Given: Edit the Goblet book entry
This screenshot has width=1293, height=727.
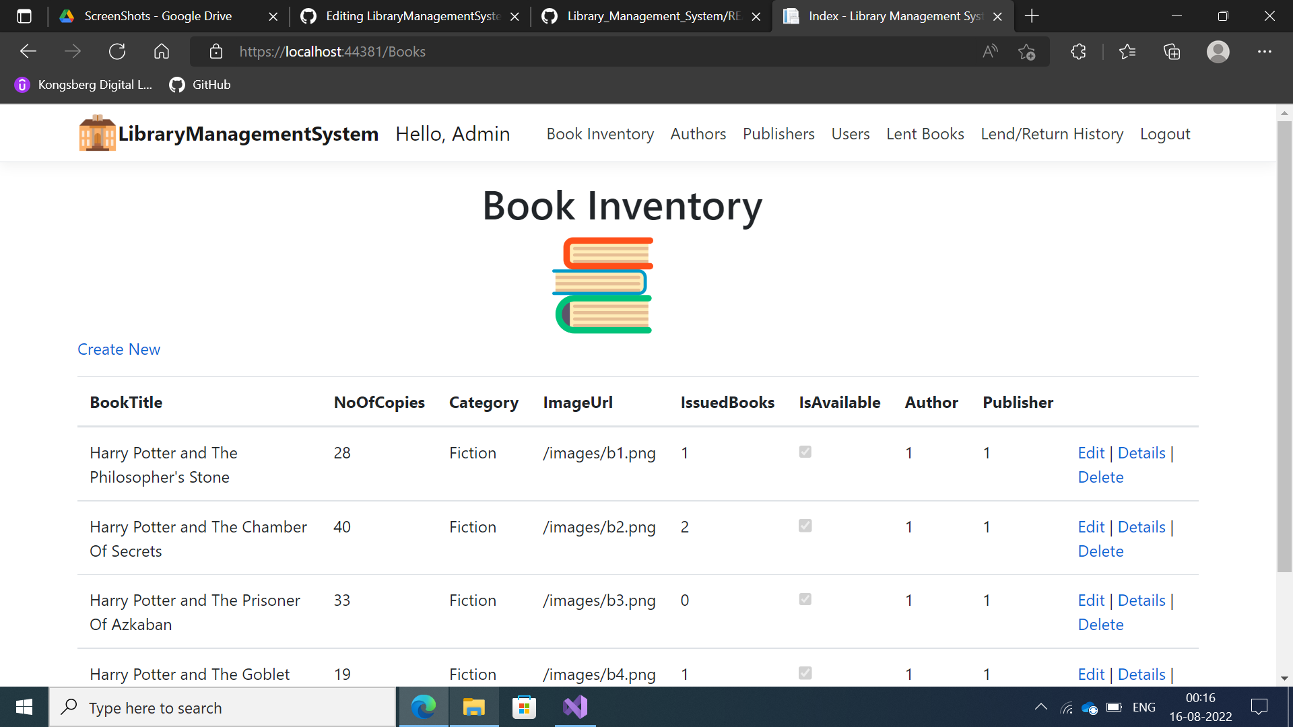Looking at the screenshot, I should (x=1090, y=674).
